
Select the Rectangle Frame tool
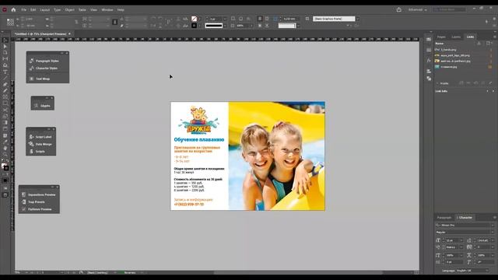pos(5,97)
